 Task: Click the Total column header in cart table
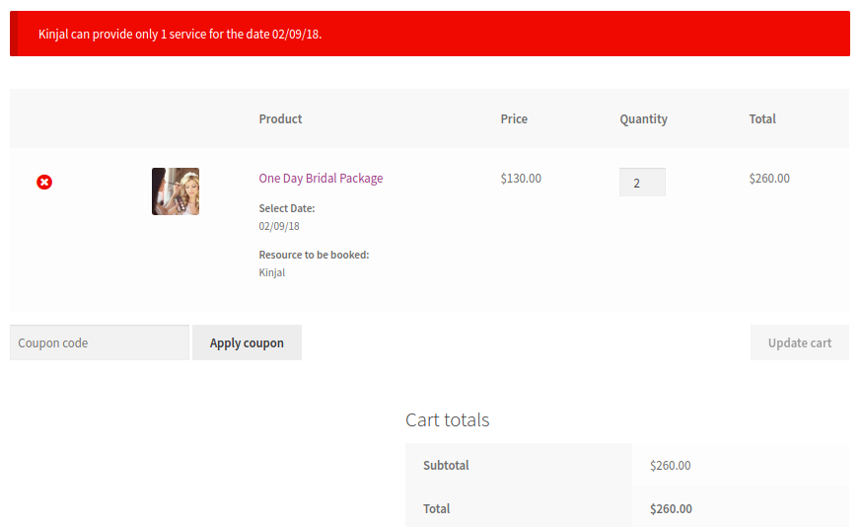tap(762, 119)
